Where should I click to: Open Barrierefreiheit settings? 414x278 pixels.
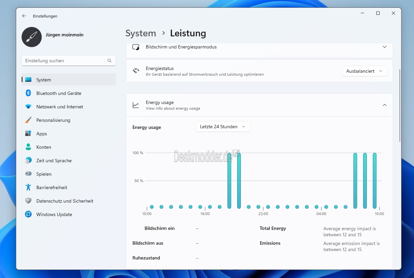tap(69, 187)
